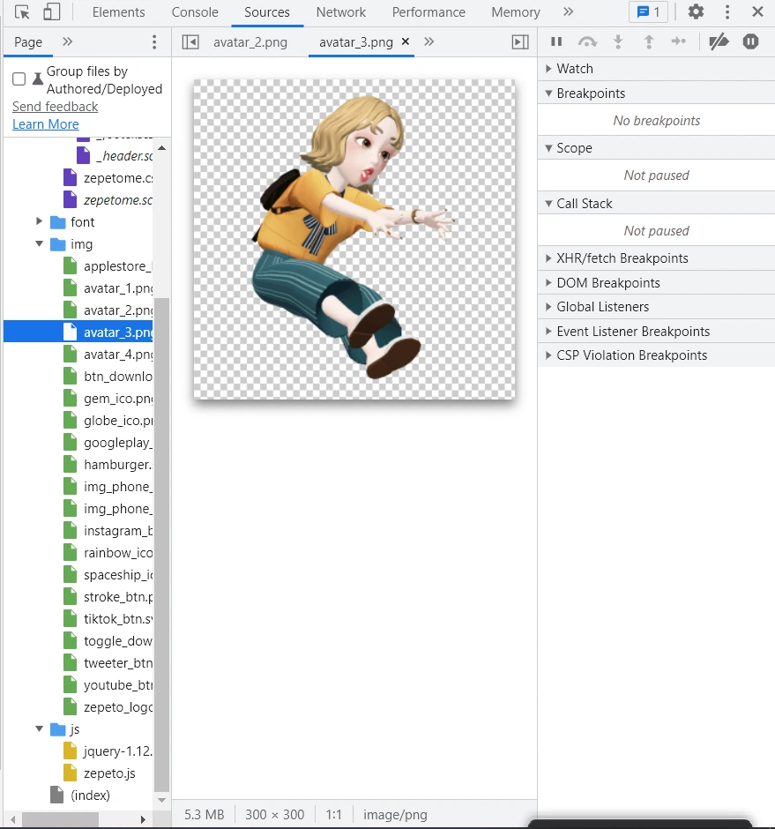Pause script execution button
Screen dimensions: 775x829
click(556, 41)
